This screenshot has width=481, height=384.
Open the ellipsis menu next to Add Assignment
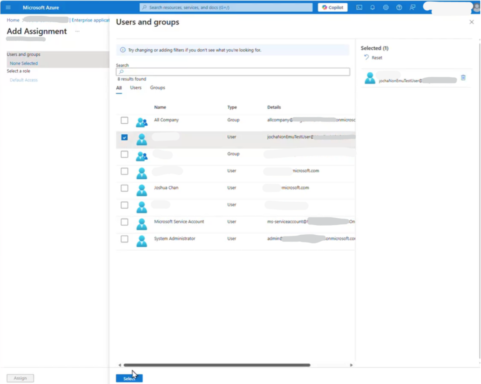pos(77,31)
